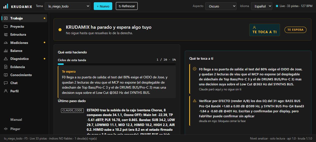316x142 pixels.
Task: Click the Chat bubble icon
Action: click(6, 83)
